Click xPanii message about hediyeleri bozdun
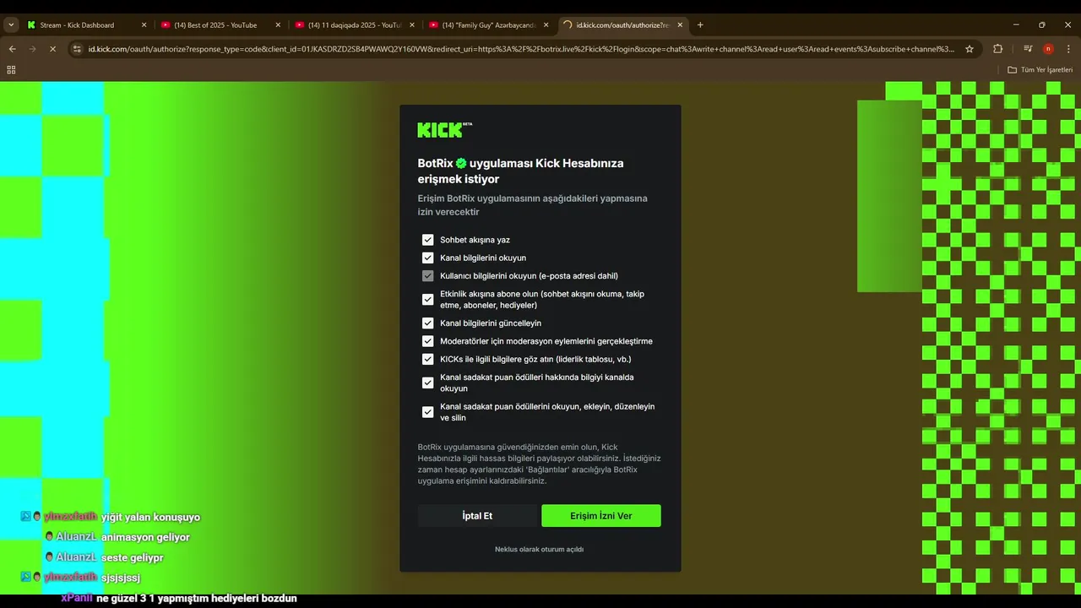This screenshot has width=1081, height=608. pos(197,598)
